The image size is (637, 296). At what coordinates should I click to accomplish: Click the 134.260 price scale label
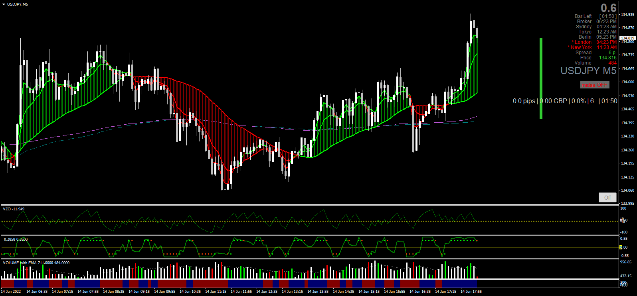tap(628, 150)
